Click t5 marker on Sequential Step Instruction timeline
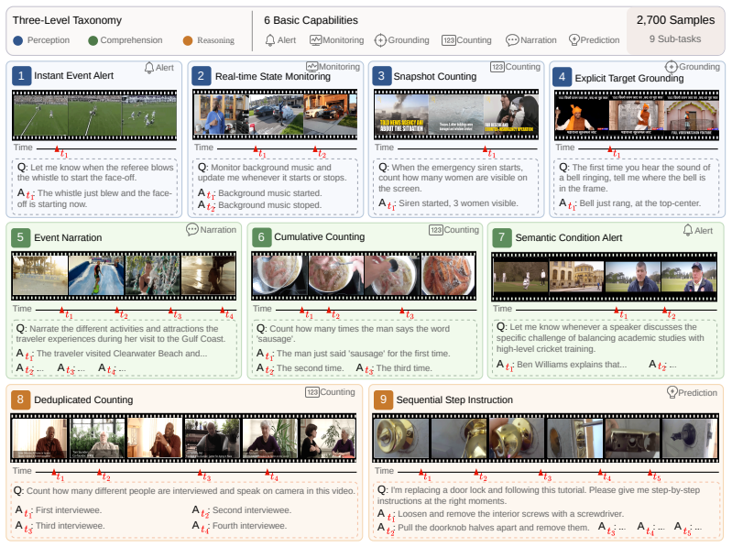This screenshot has width=732, height=547. (652, 475)
